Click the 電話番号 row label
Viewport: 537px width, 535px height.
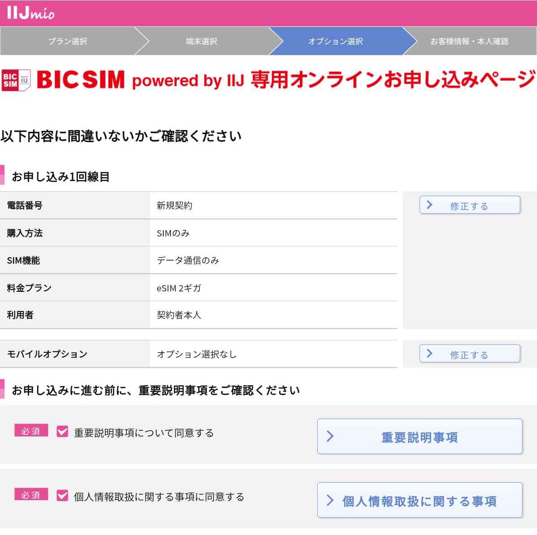pyautogui.click(x=25, y=206)
